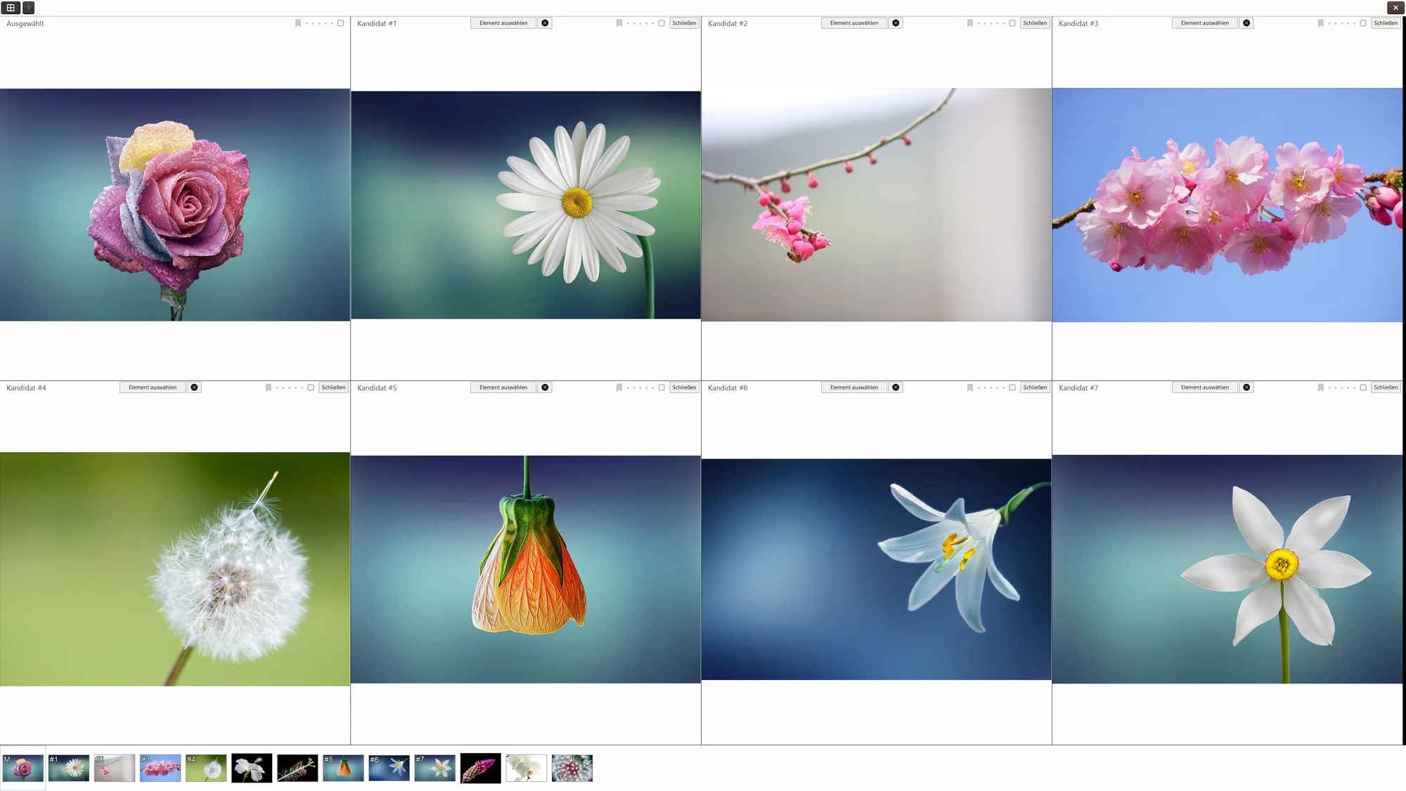Click Schließen on the Kandidat #2 panel
Image resolution: width=1406 pixels, height=791 pixels.
click(1035, 23)
